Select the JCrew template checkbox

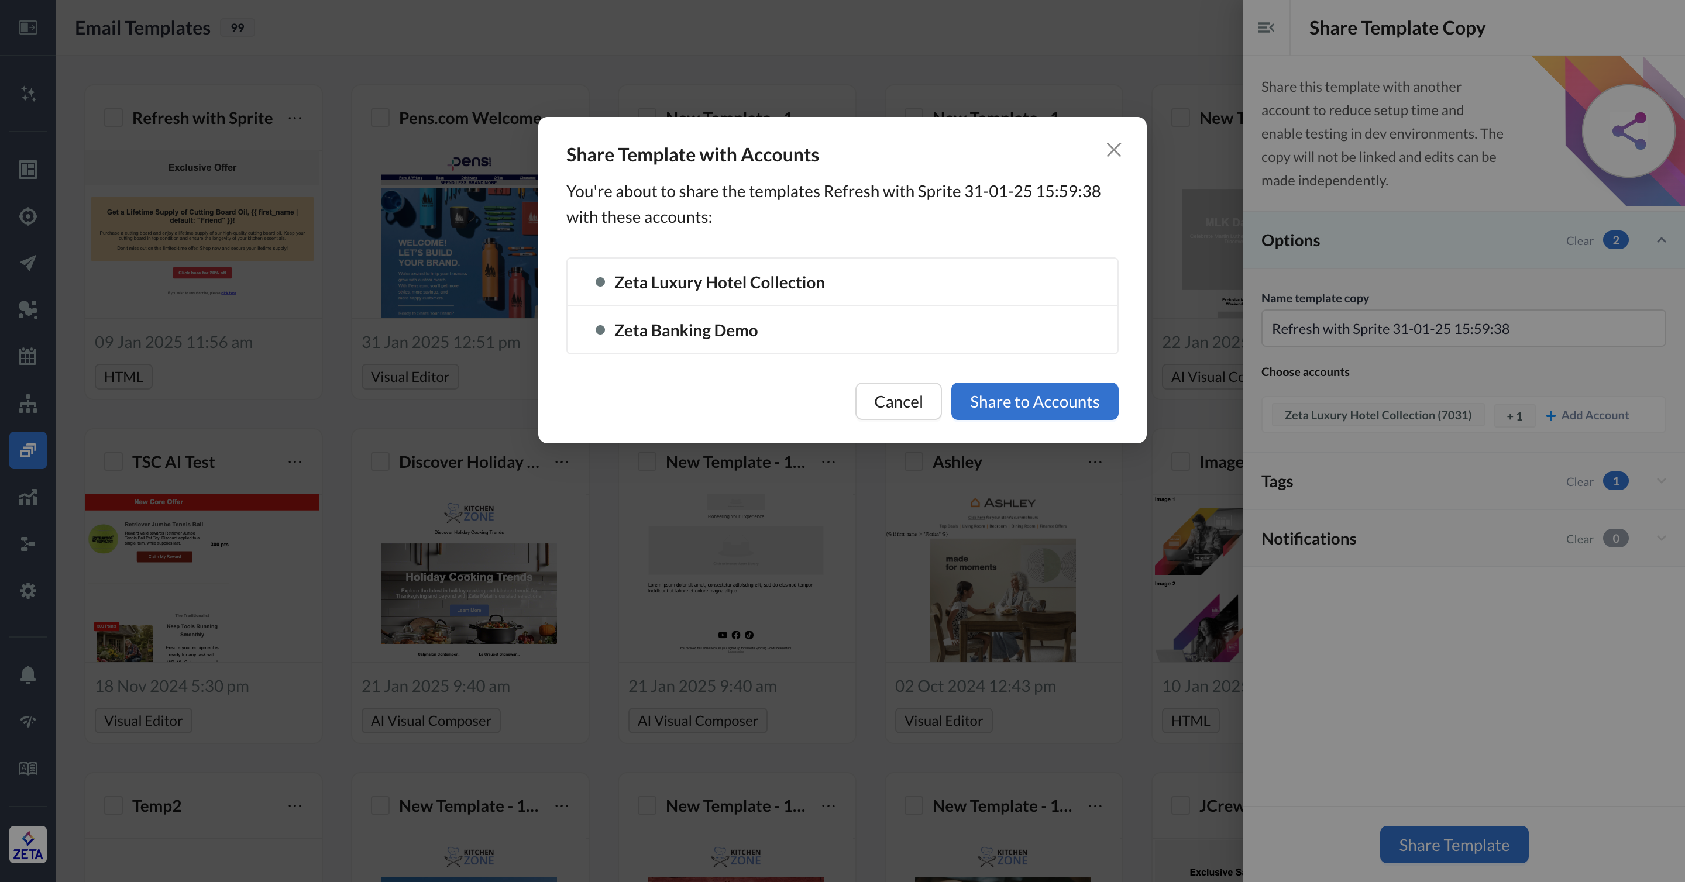1181,806
